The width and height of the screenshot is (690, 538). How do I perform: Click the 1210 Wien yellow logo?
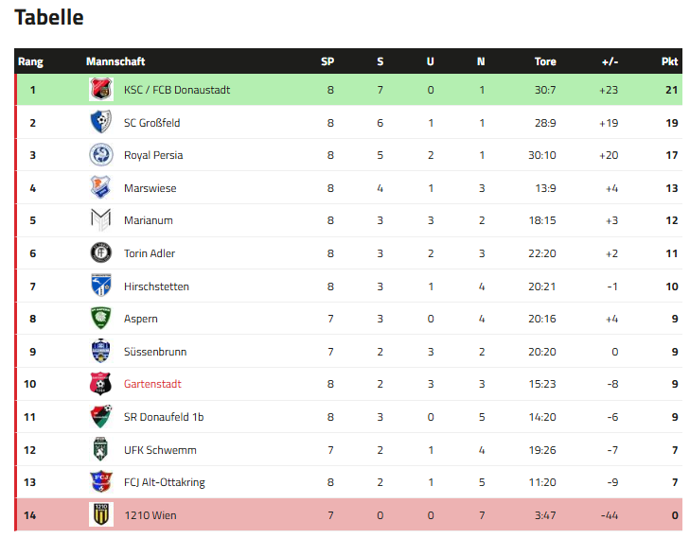(100, 515)
